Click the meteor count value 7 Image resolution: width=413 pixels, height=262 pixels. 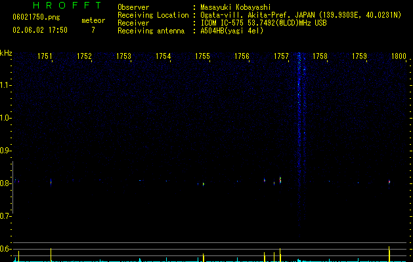(93, 30)
